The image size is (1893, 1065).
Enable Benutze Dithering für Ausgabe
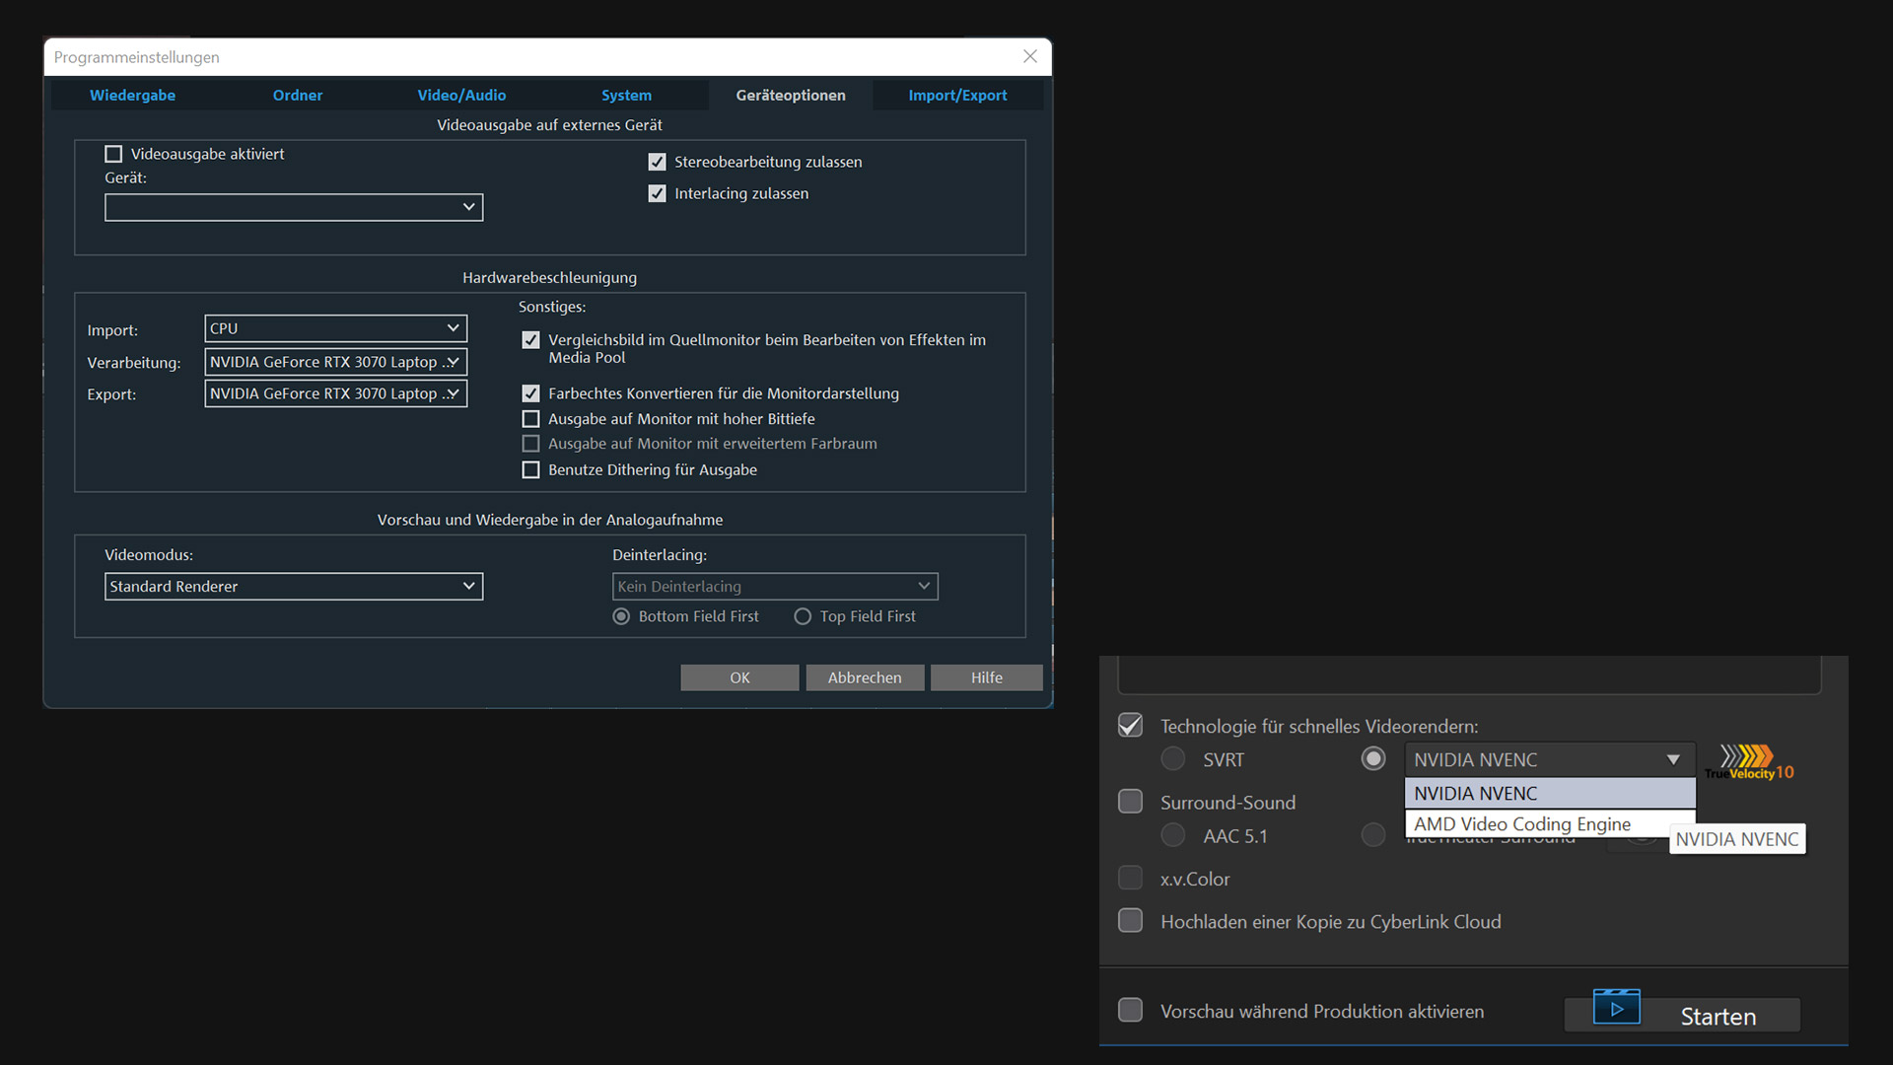click(530, 469)
